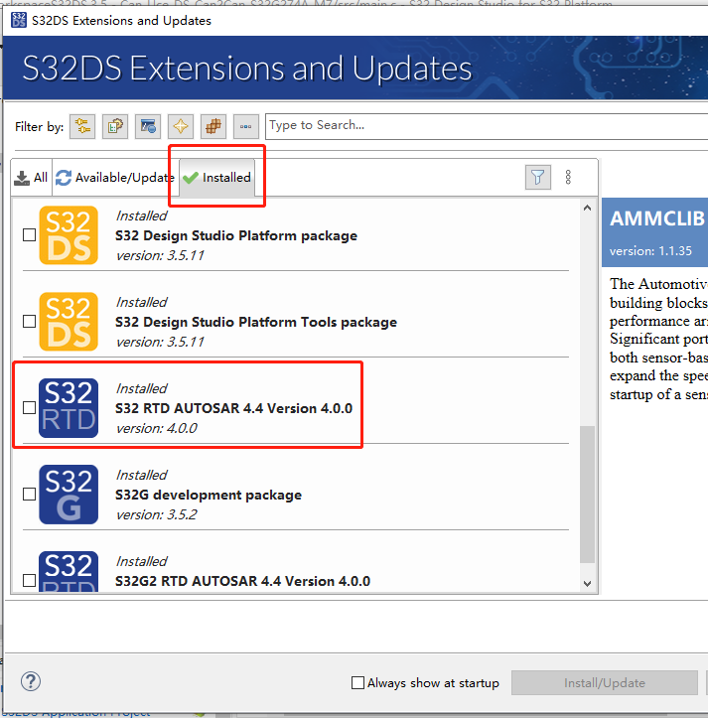The width and height of the screenshot is (708, 718).
Task: Switch to the Installed tab
Action: pos(217,178)
